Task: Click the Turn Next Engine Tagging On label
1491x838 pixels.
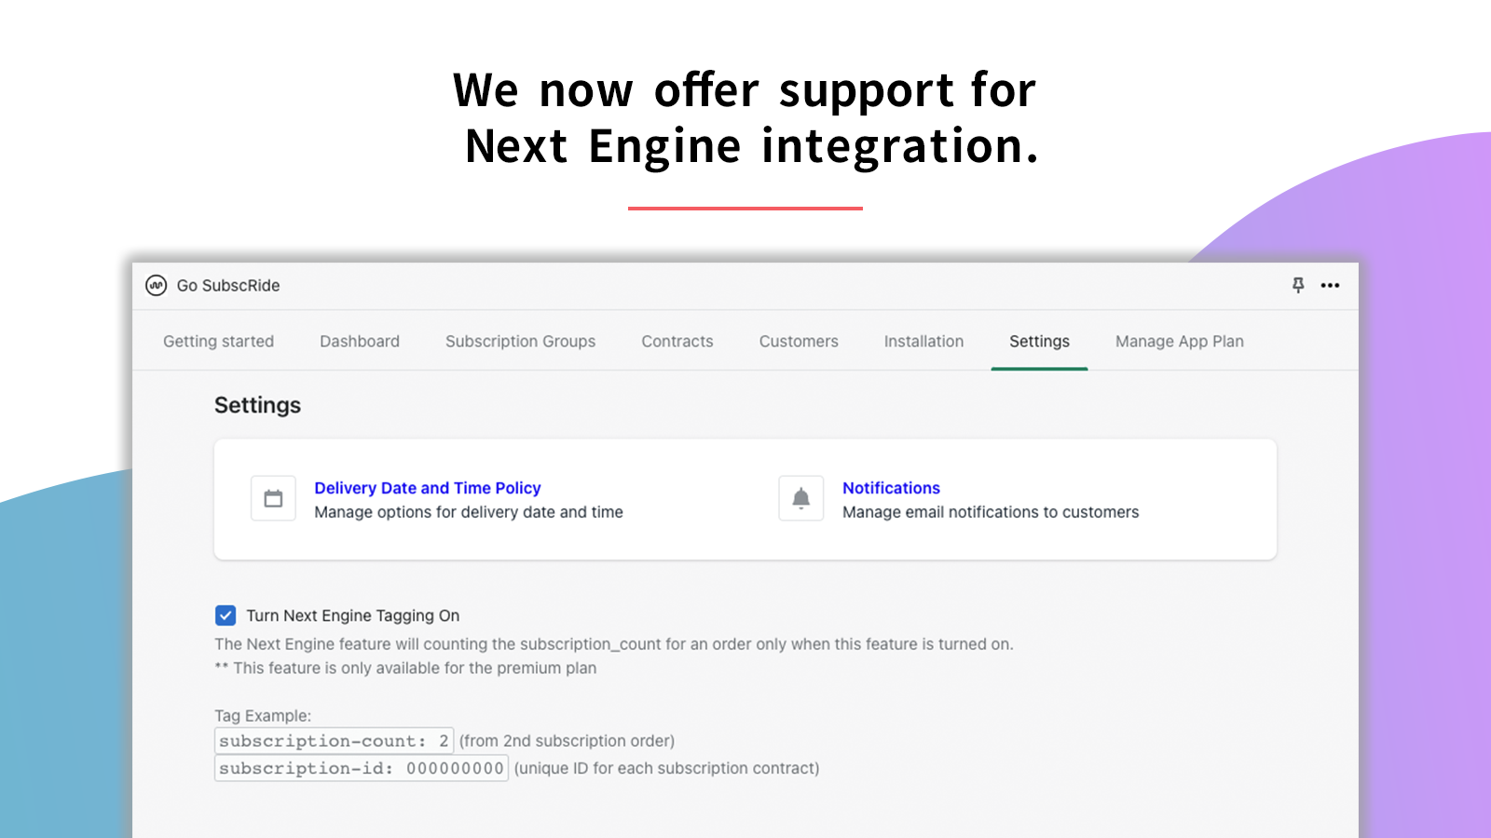Action: click(353, 615)
